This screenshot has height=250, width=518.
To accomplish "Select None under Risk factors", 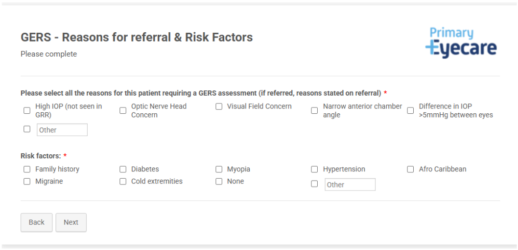I will 219,182.
